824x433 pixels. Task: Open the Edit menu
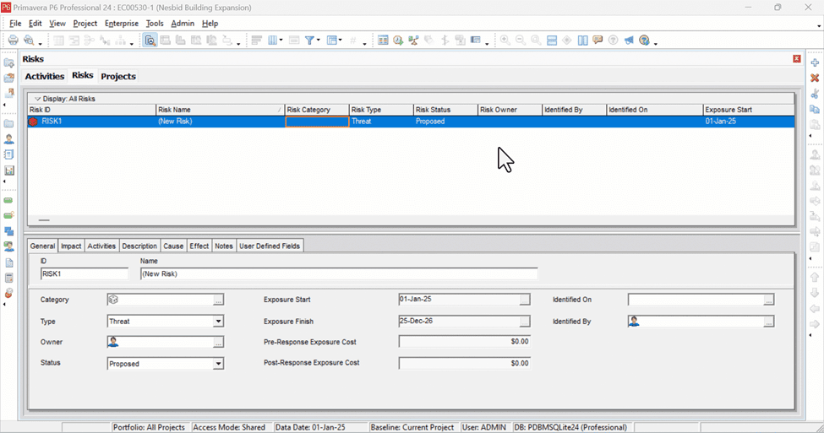click(35, 23)
